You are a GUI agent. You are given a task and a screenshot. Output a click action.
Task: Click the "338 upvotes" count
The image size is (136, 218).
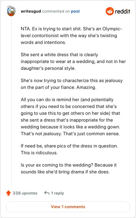[x=25, y=193]
